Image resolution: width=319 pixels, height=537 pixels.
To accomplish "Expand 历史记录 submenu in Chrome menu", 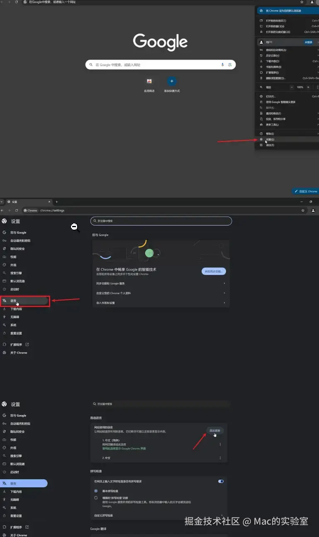I will pyautogui.click(x=288, y=56).
